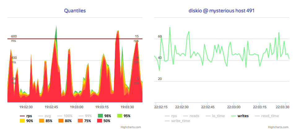The width and height of the screenshot is (297, 129).
Task: Click the Quantiles chart title
Action: [75, 11]
